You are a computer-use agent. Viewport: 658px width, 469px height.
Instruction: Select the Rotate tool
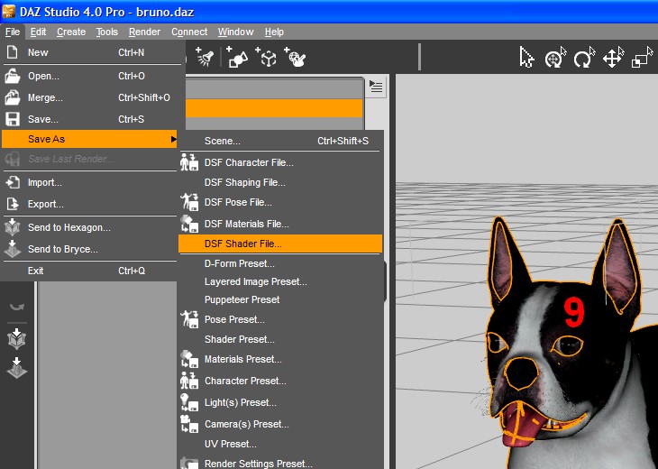point(585,58)
